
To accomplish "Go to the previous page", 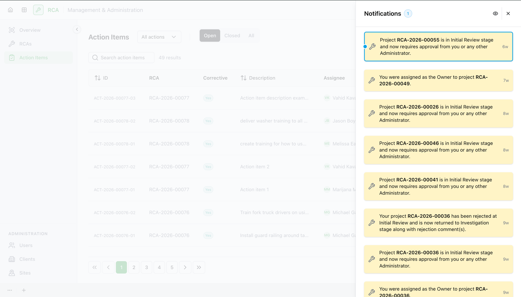I will 108,267.
